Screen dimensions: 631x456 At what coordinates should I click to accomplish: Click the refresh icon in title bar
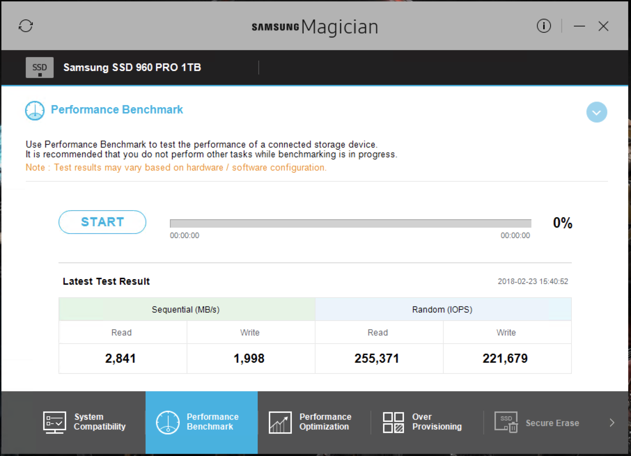[26, 26]
